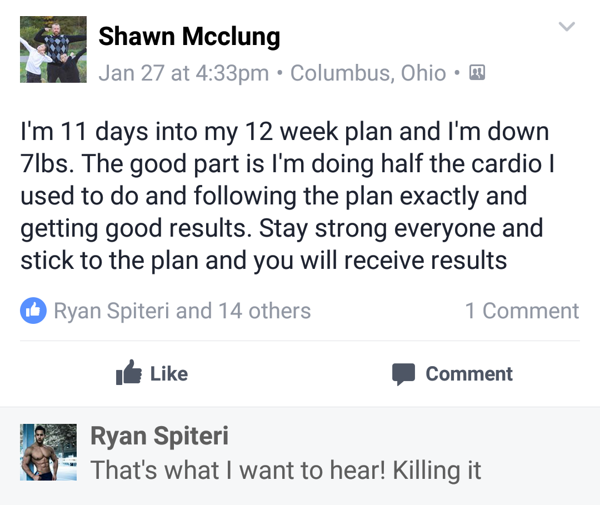Viewport: 600px width, 505px height.
Task: Open the post options chevron menu
Action: coord(566,27)
